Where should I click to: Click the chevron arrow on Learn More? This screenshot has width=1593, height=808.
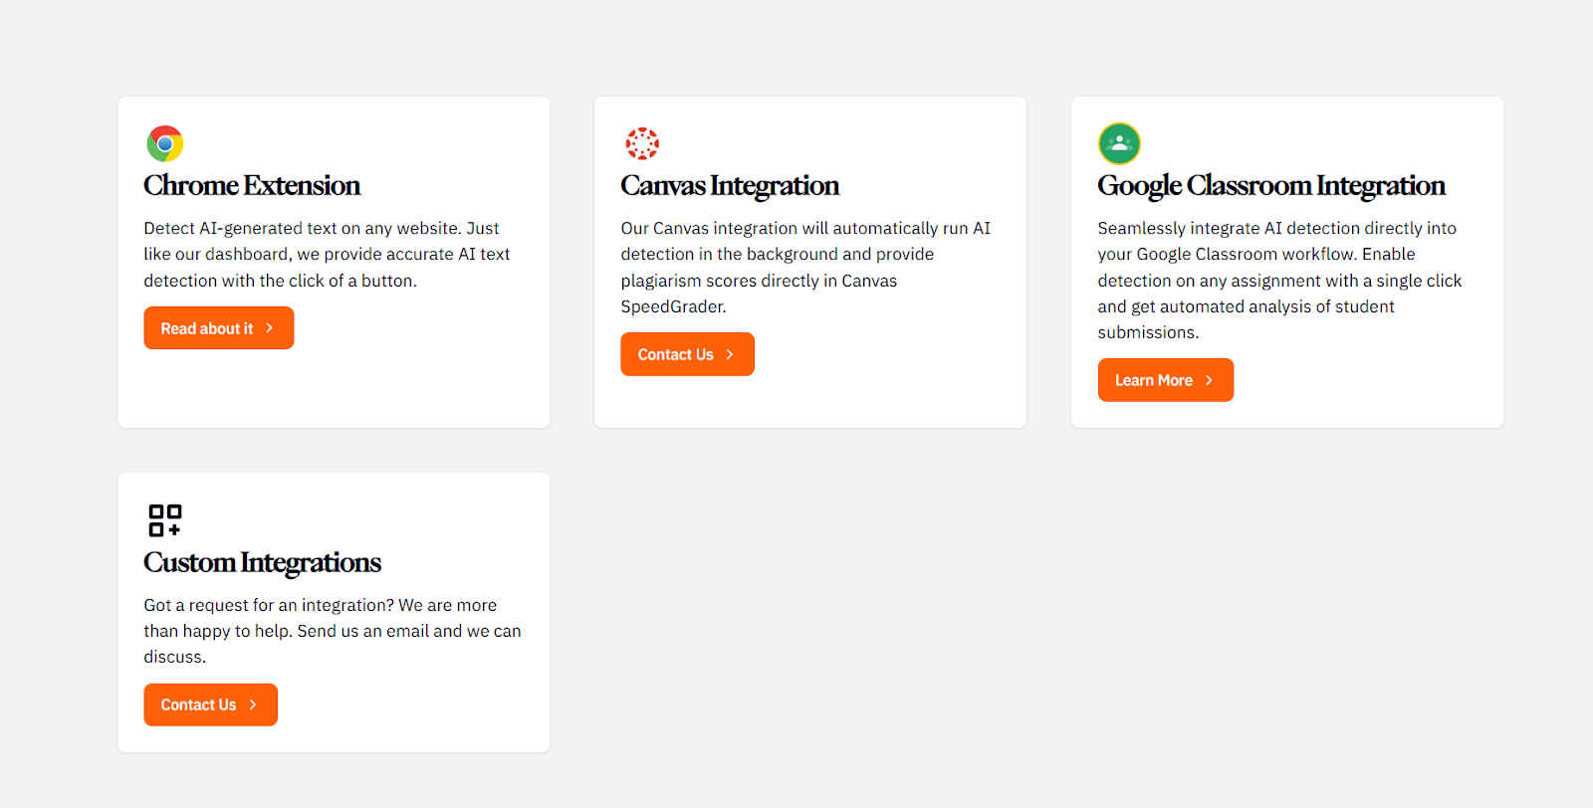click(1209, 380)
